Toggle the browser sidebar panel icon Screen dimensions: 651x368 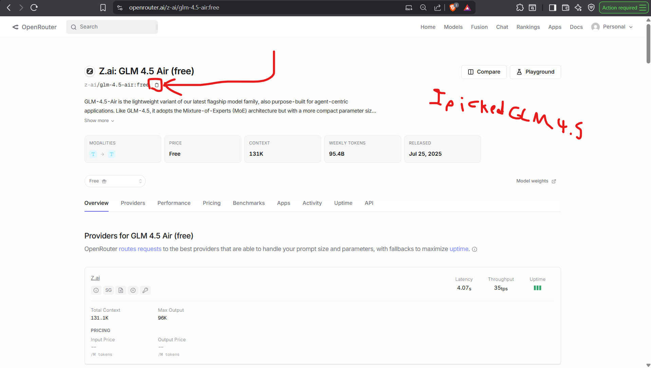click(x=553, y=7)
